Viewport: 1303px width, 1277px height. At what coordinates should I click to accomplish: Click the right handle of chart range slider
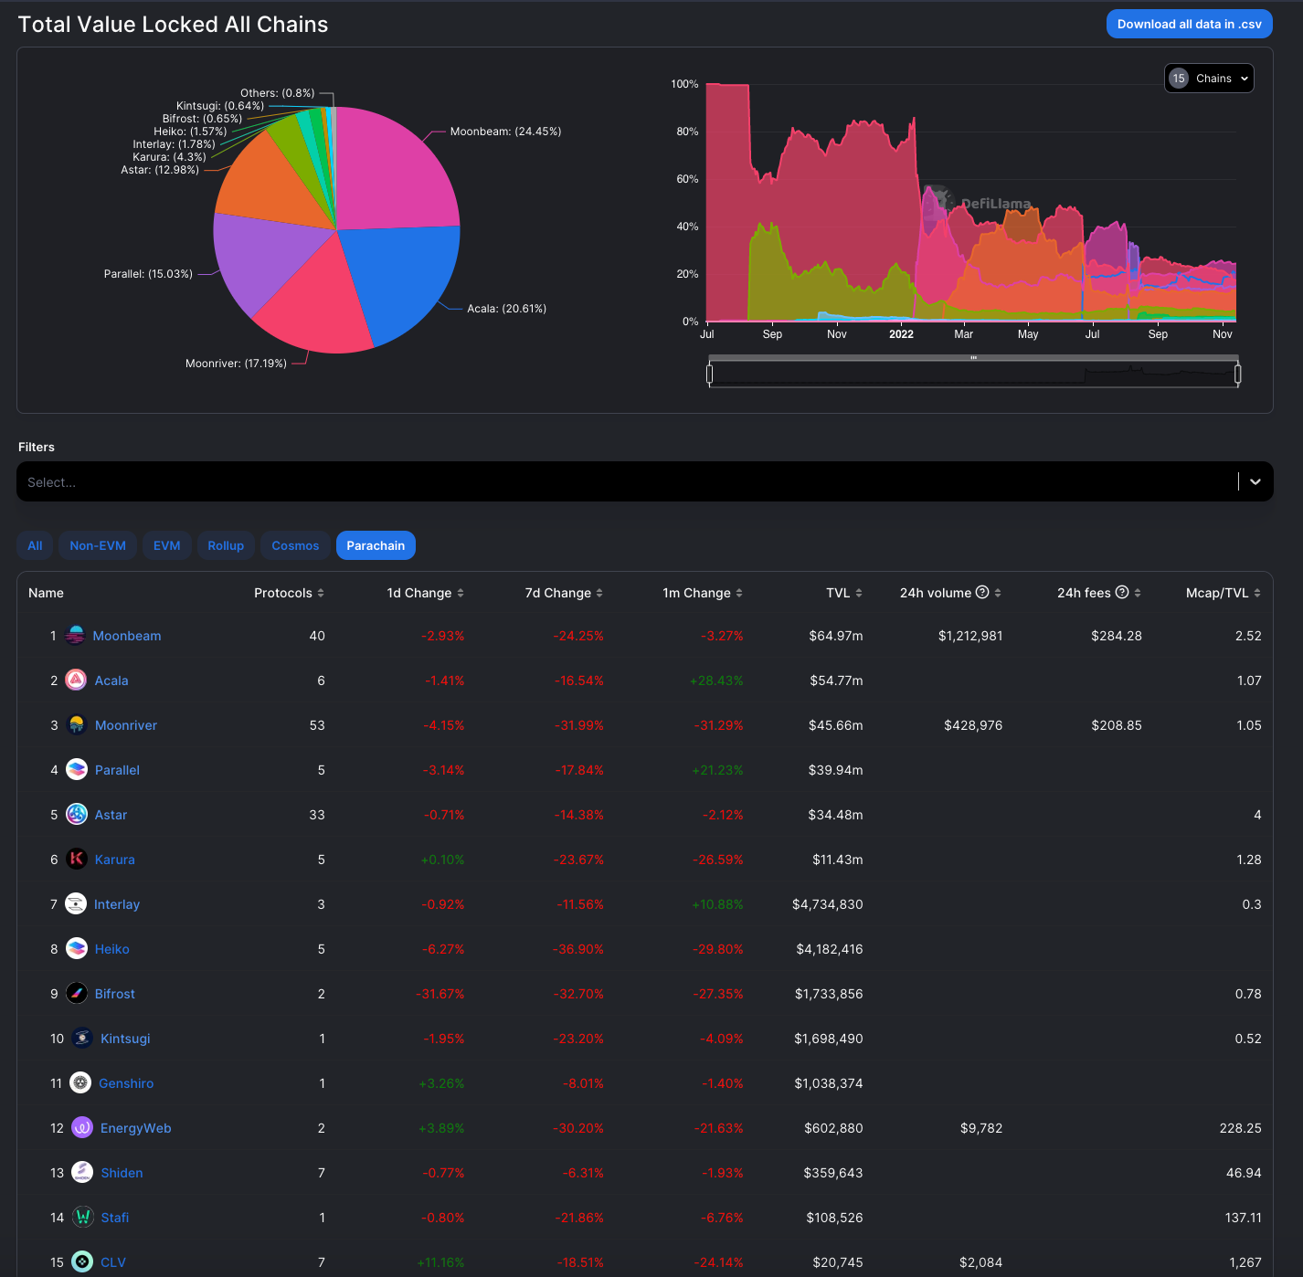click(x=1237, y=373)
